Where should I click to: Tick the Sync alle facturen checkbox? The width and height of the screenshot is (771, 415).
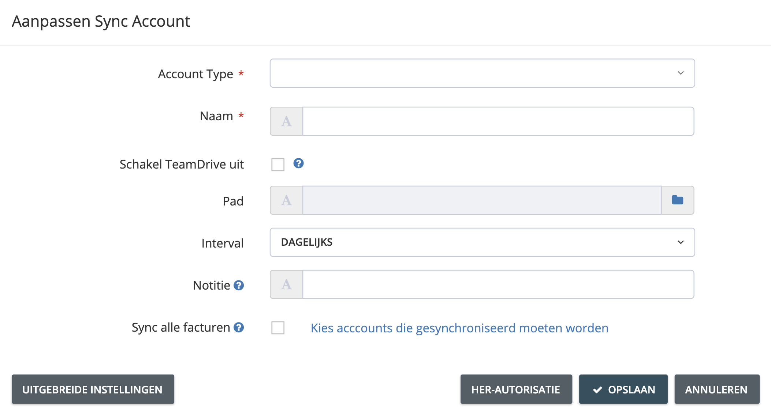pos(278,328)
